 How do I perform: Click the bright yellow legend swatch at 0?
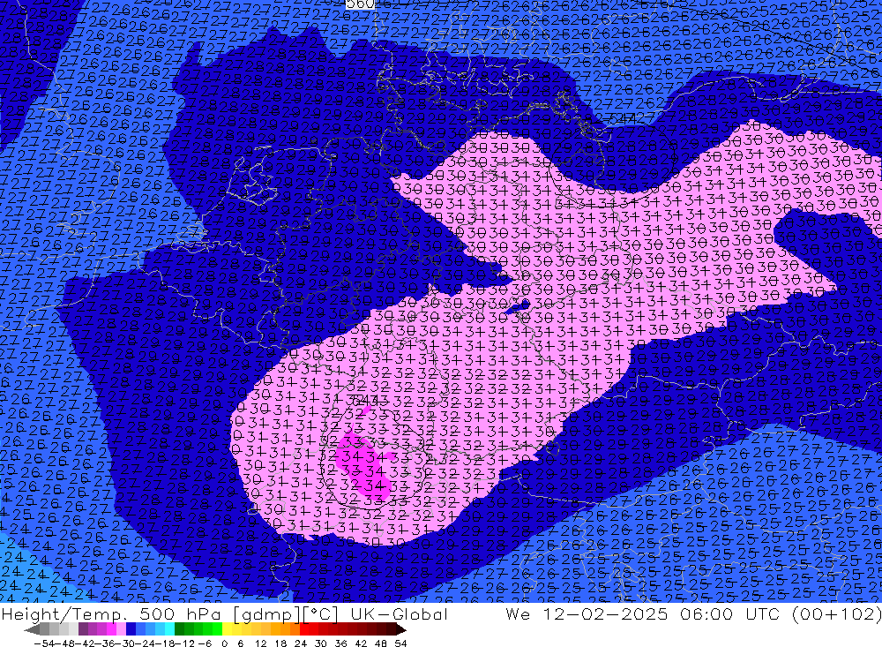[x=227, y=630]
